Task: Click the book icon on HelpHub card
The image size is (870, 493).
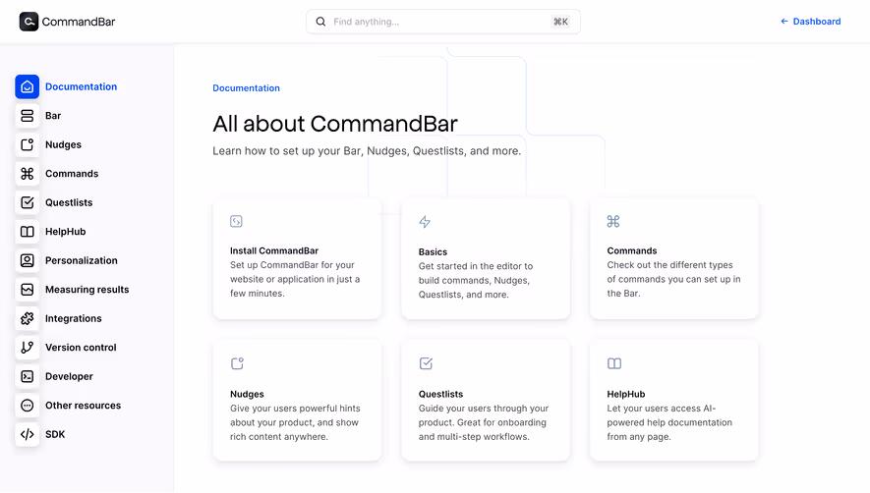Action: (614, 363)
